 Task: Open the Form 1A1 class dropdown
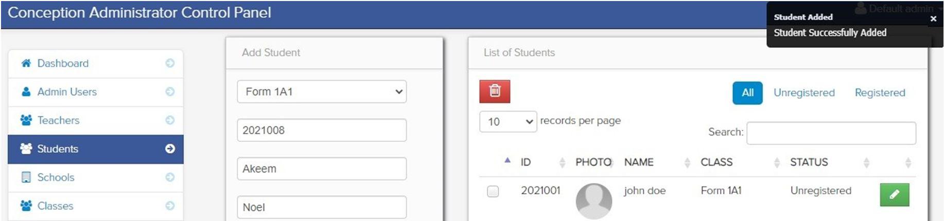[322, 91]
